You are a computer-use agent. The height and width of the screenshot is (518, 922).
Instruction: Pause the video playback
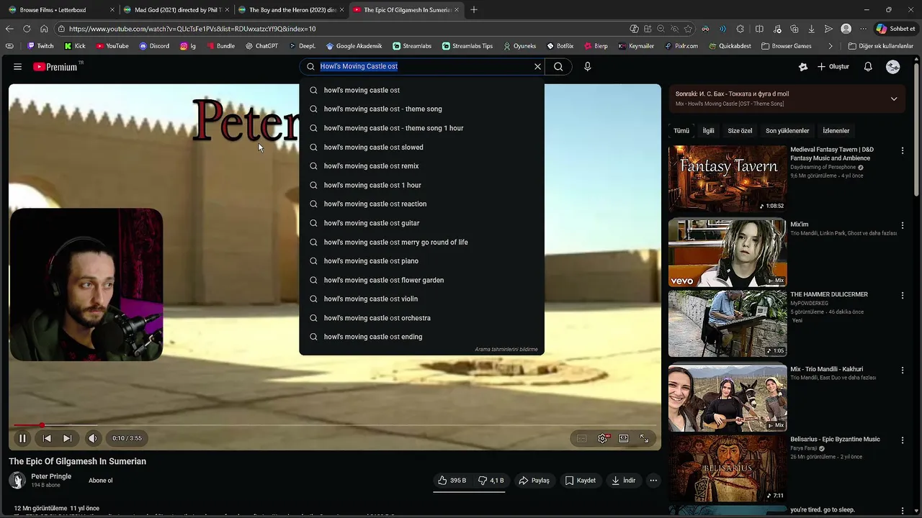pyautogui.click(x=22, y=438)
